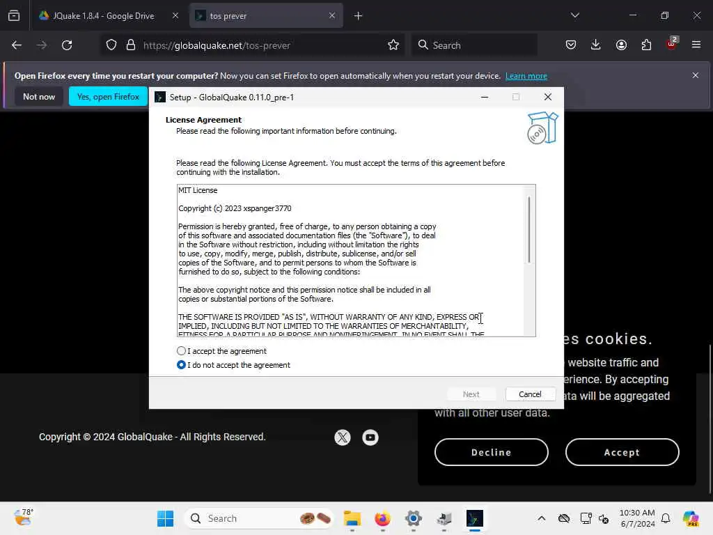Reload the current page

click(x=67, y=45)
